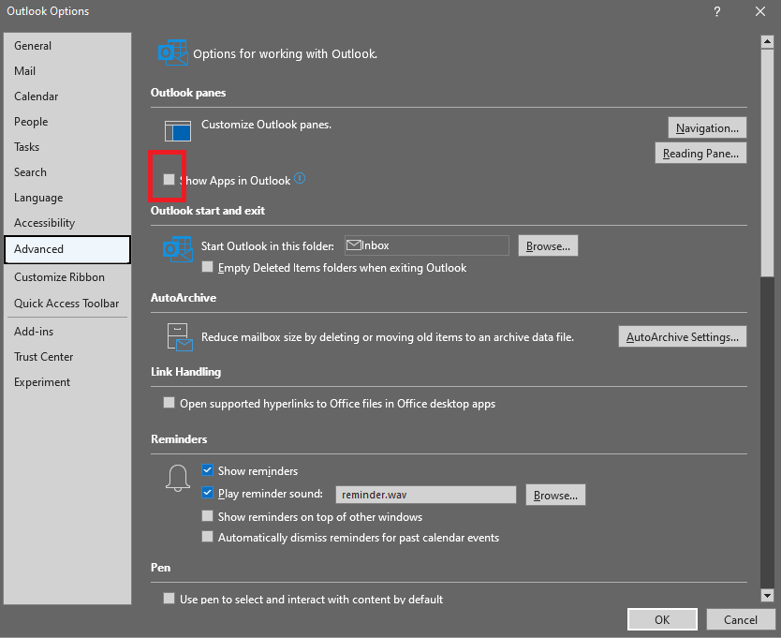The image size is (781, 638).
Task: Click the Outlook start and exit icon
Action: pyautogui.click(x=177, y=249)
